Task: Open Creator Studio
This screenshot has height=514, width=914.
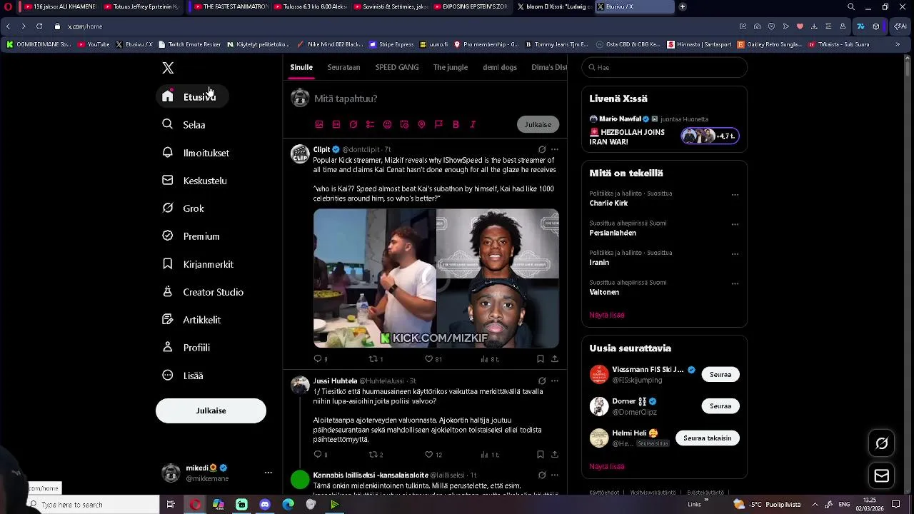Action: 203,292
